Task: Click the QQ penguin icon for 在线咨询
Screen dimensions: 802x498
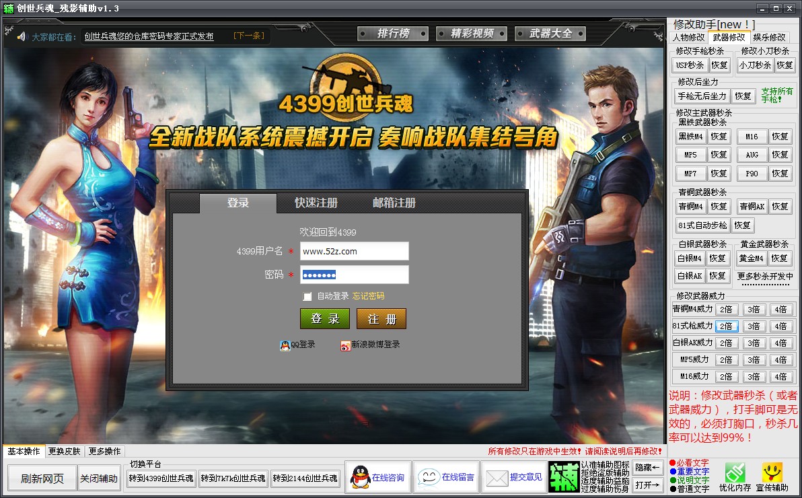Action: [360, 477]
